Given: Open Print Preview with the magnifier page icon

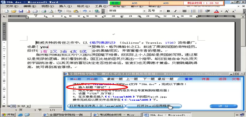Looking at the screenshot, I should 51,11.
